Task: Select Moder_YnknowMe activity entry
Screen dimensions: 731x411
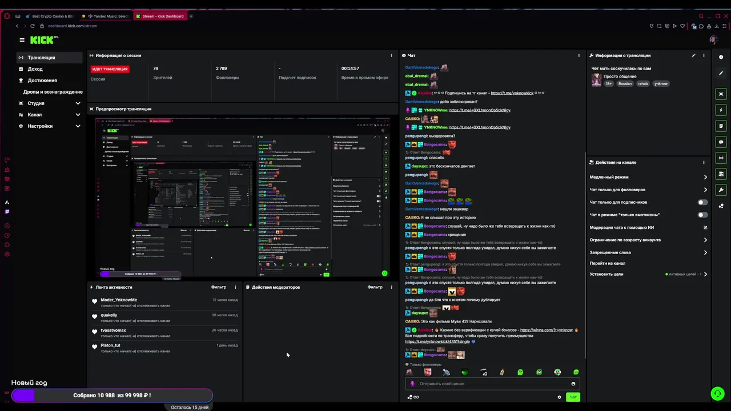Action: pyautogui.click(x=164, y=302)
